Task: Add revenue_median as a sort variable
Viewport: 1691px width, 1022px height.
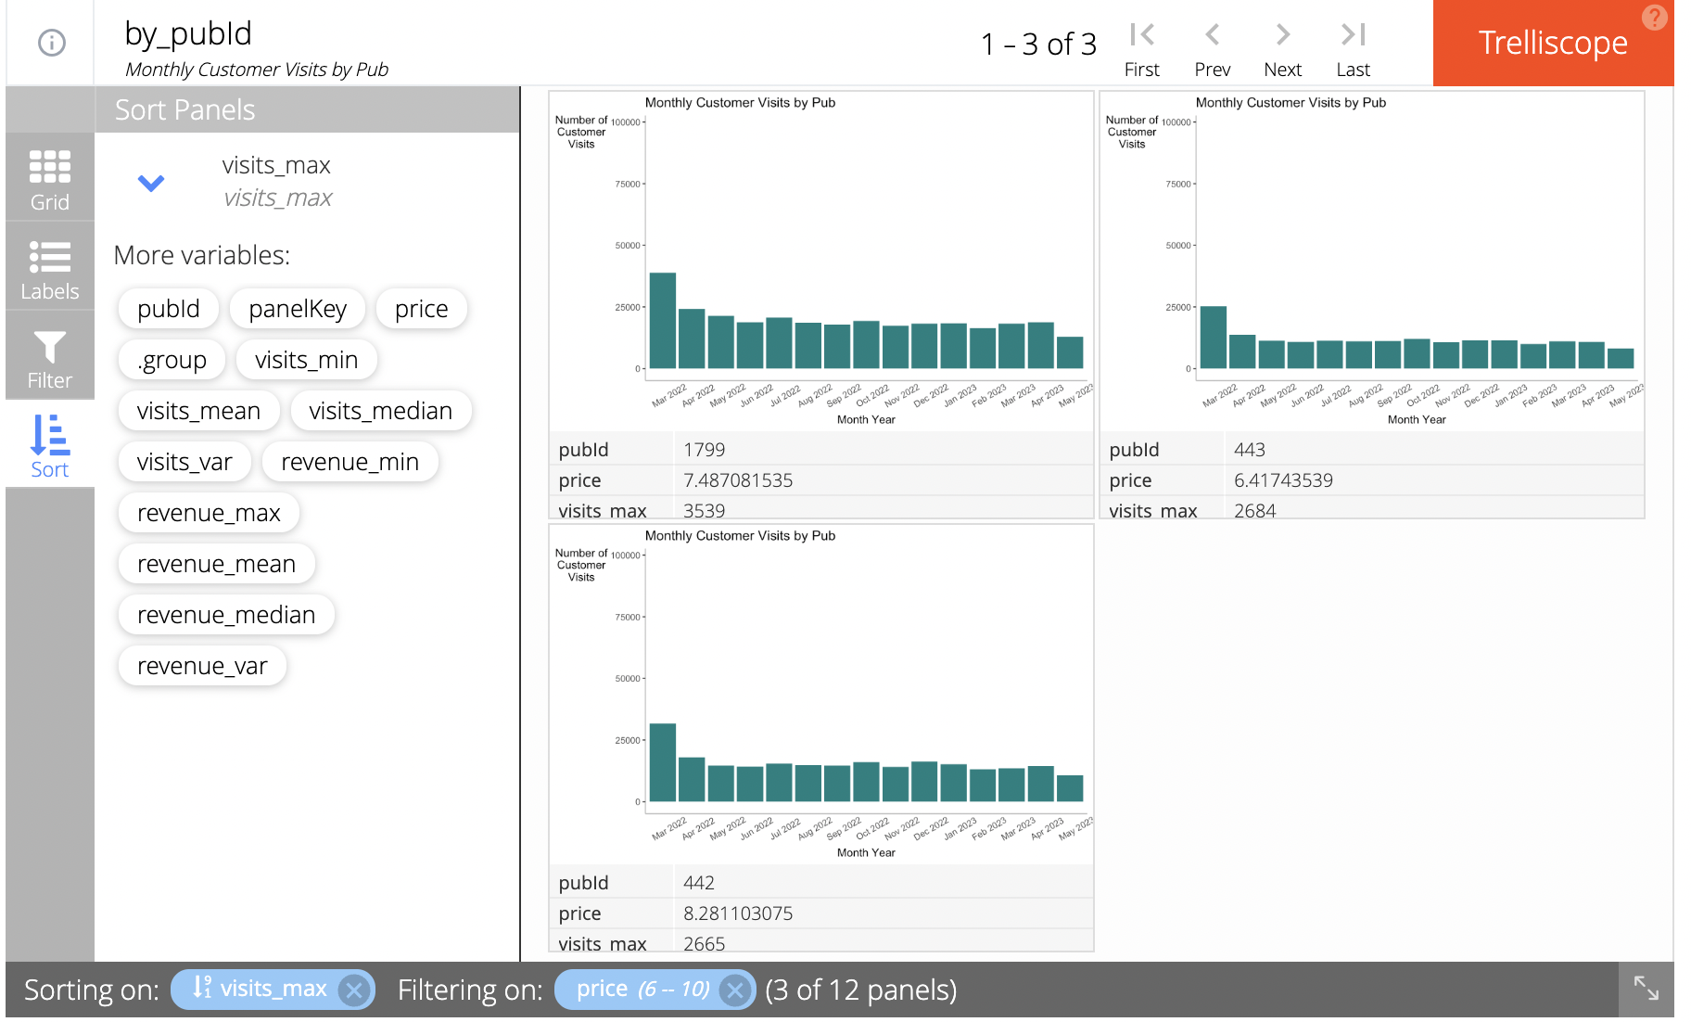Action: (x=227, y=615)
